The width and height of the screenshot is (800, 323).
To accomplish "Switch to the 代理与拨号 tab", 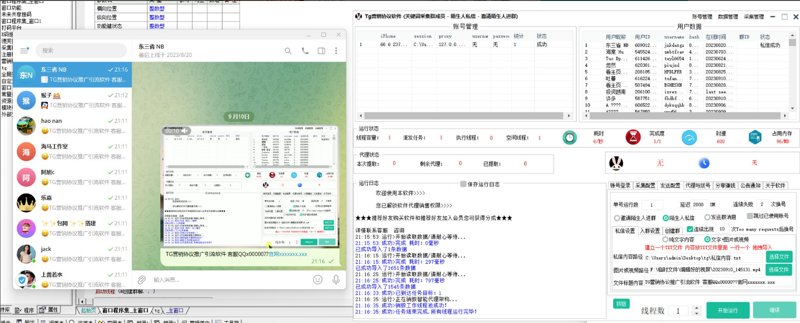I will [698, 185].
